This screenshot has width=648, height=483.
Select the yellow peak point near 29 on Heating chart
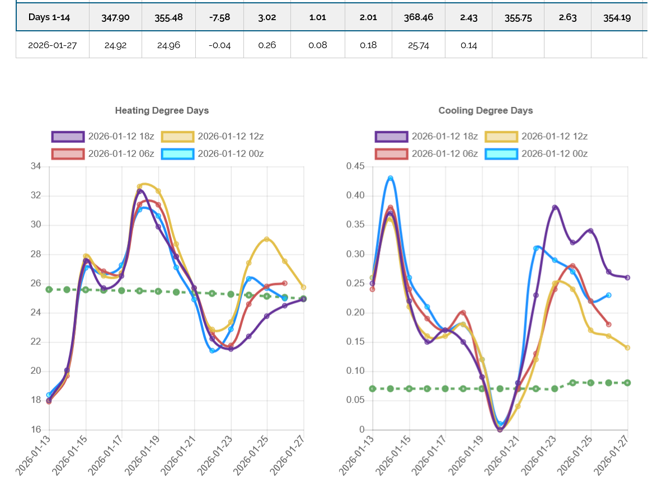tap(266, 240)
